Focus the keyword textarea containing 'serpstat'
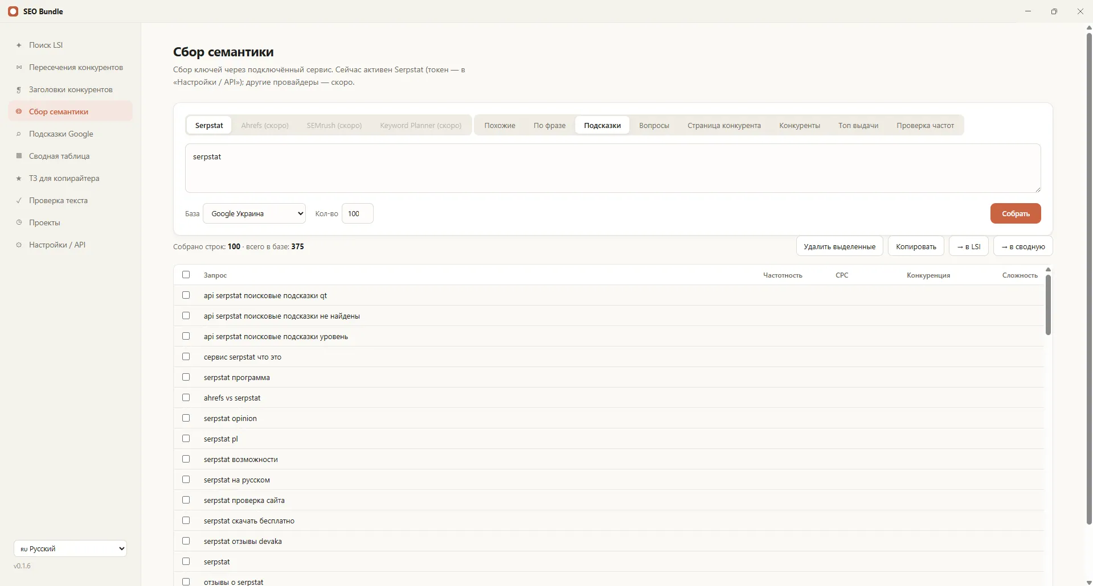 [613, 168]
